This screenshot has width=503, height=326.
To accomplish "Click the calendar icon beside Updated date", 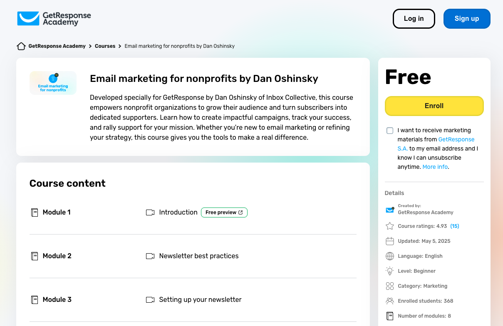I will (x=390, y=241).
